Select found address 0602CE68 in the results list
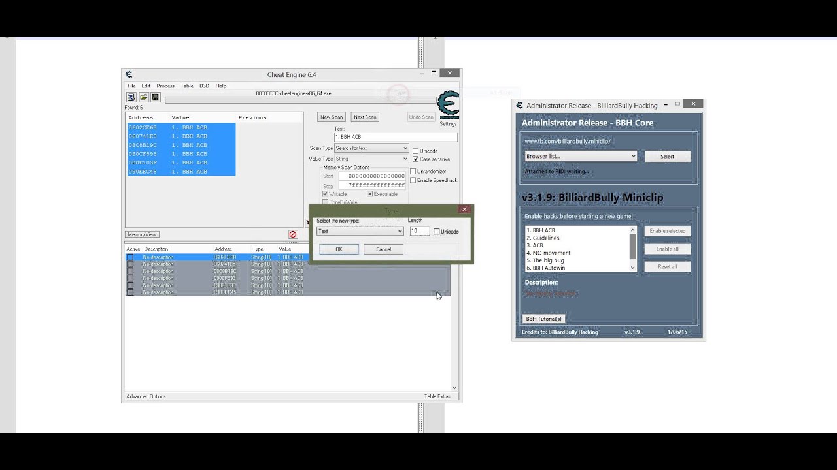Screen dimensions: 837x470 click(181, 127)
